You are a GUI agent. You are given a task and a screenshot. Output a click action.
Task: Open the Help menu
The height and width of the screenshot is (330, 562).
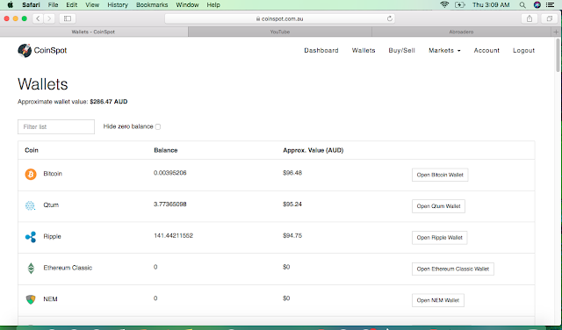(213, 5)
